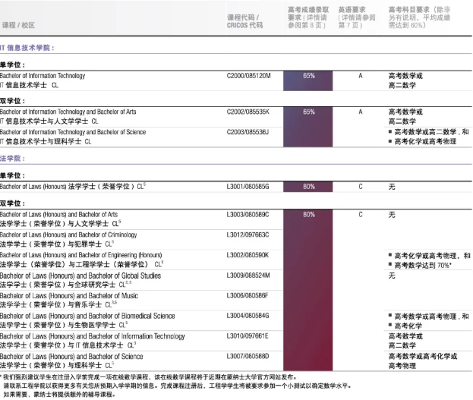
Task: Click the 法学院 section heading
Action: [x=13, y=159]
